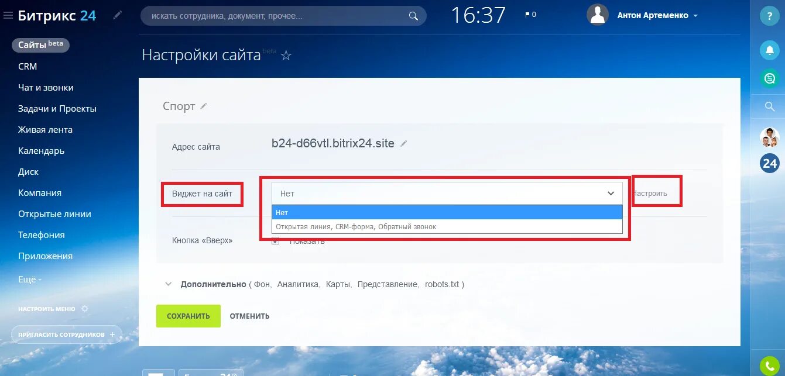Screen dimensions: 785x376
Task: Click the Представление link in Дополнительно
Action: pos(388,284)
